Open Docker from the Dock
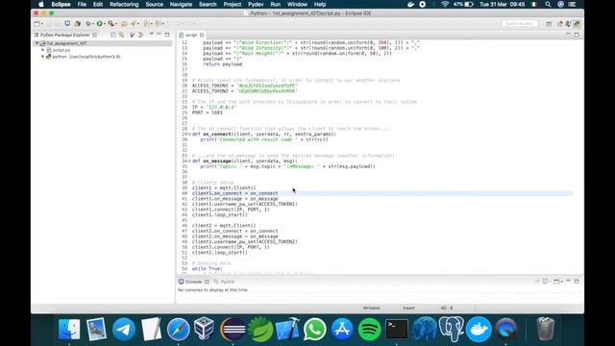 pos(479,329)
